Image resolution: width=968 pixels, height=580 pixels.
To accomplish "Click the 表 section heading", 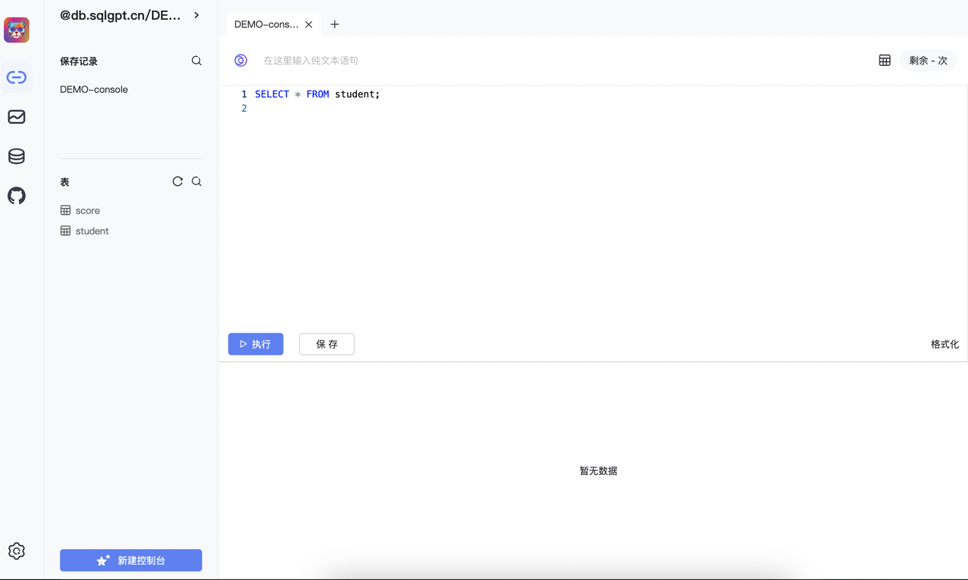I will coord(65,182).
